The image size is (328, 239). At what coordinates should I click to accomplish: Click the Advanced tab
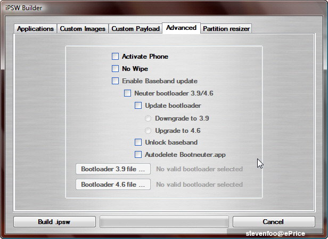(182, 28)
